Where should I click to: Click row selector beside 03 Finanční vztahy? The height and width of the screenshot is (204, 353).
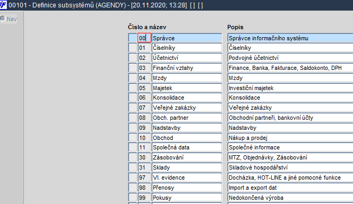(133, 68)
